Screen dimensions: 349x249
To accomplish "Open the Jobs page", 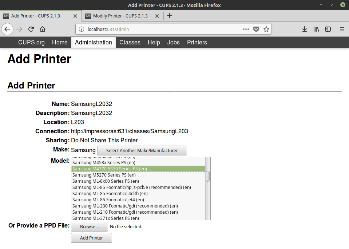I will 173,42.
